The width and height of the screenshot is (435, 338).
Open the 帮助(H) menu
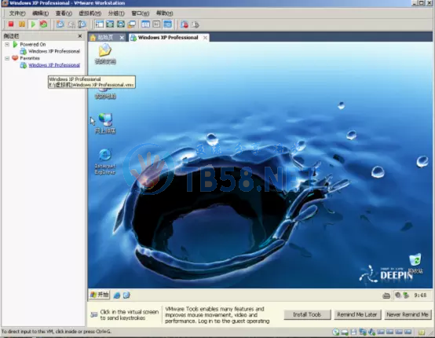(164, 13)
